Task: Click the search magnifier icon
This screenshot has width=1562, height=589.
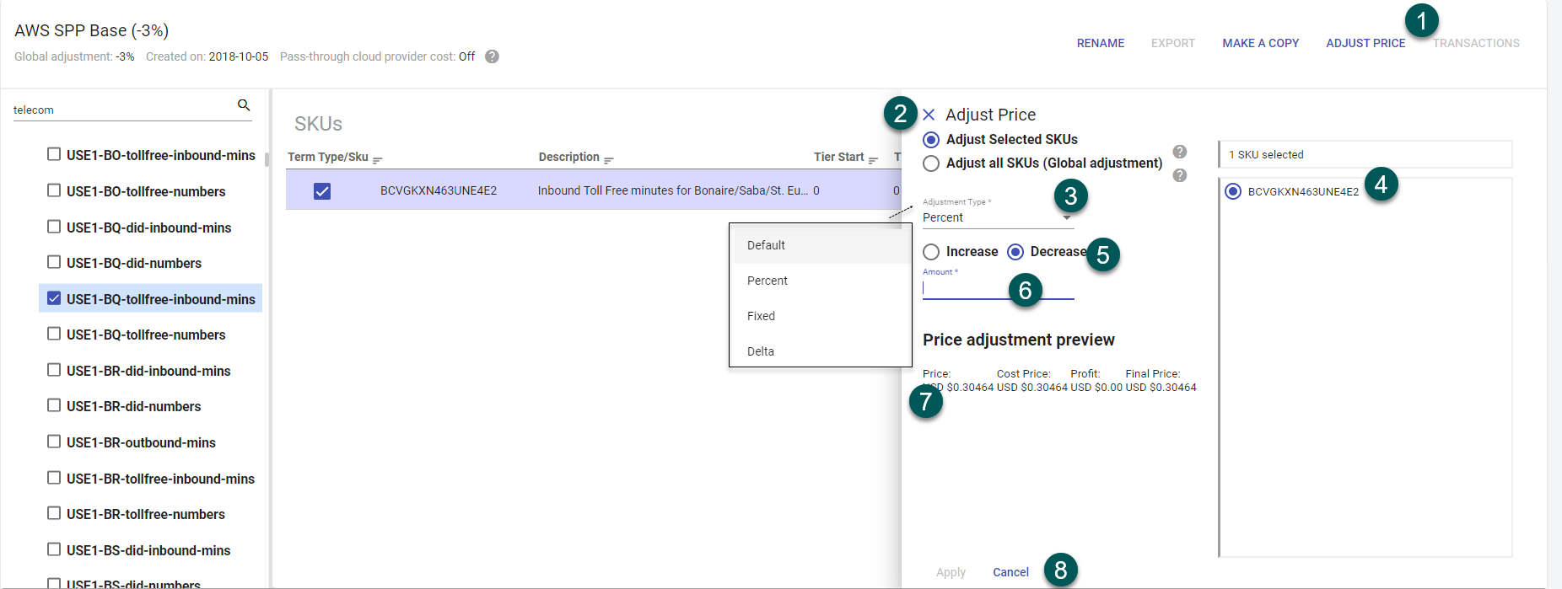Action: pyautogui.click(x=244, y=105)
